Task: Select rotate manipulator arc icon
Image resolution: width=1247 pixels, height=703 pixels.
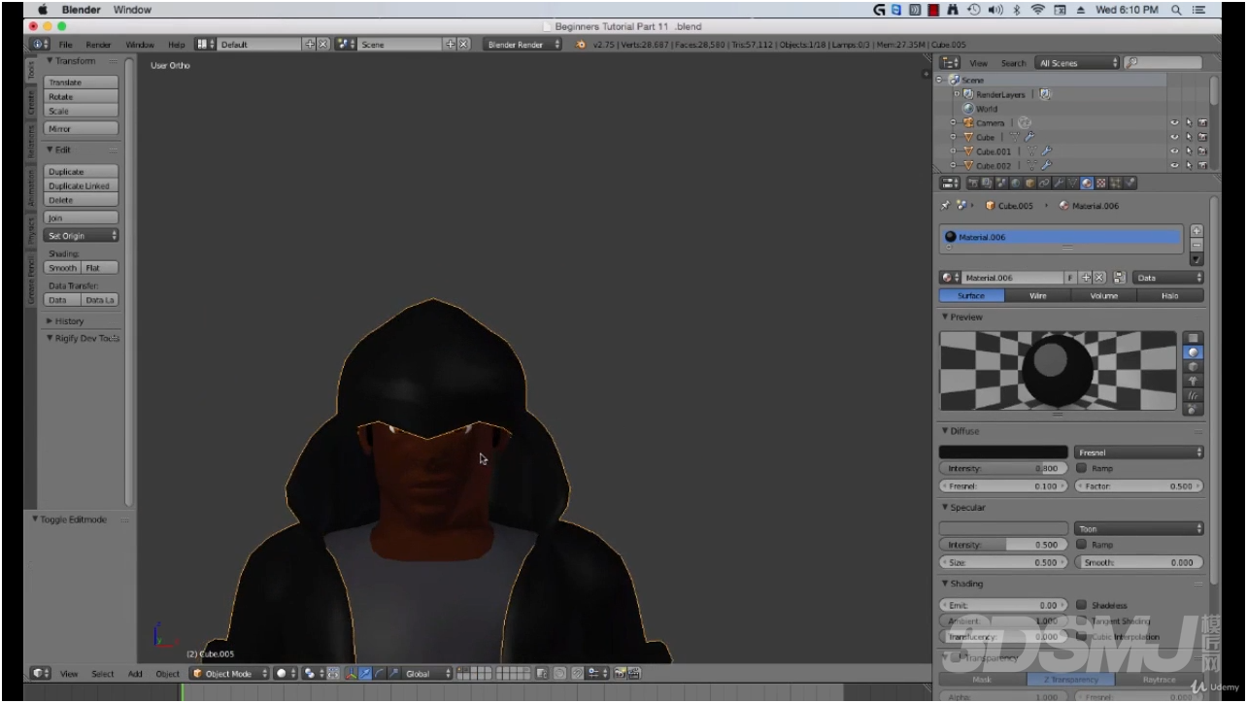Action: coord(380,673)
